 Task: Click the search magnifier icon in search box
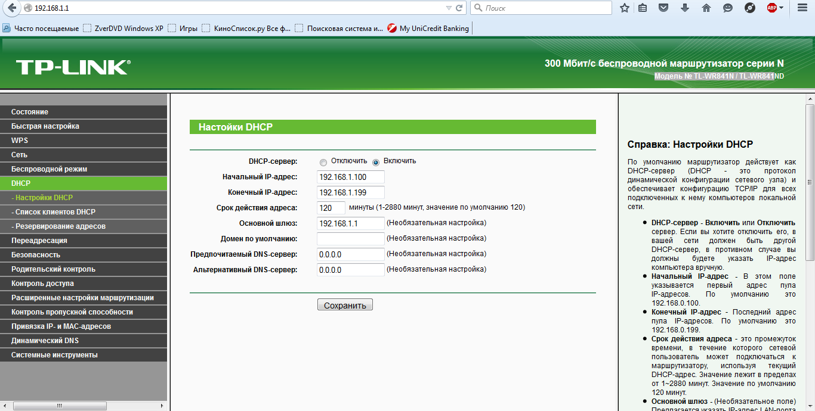pos(478,8)
